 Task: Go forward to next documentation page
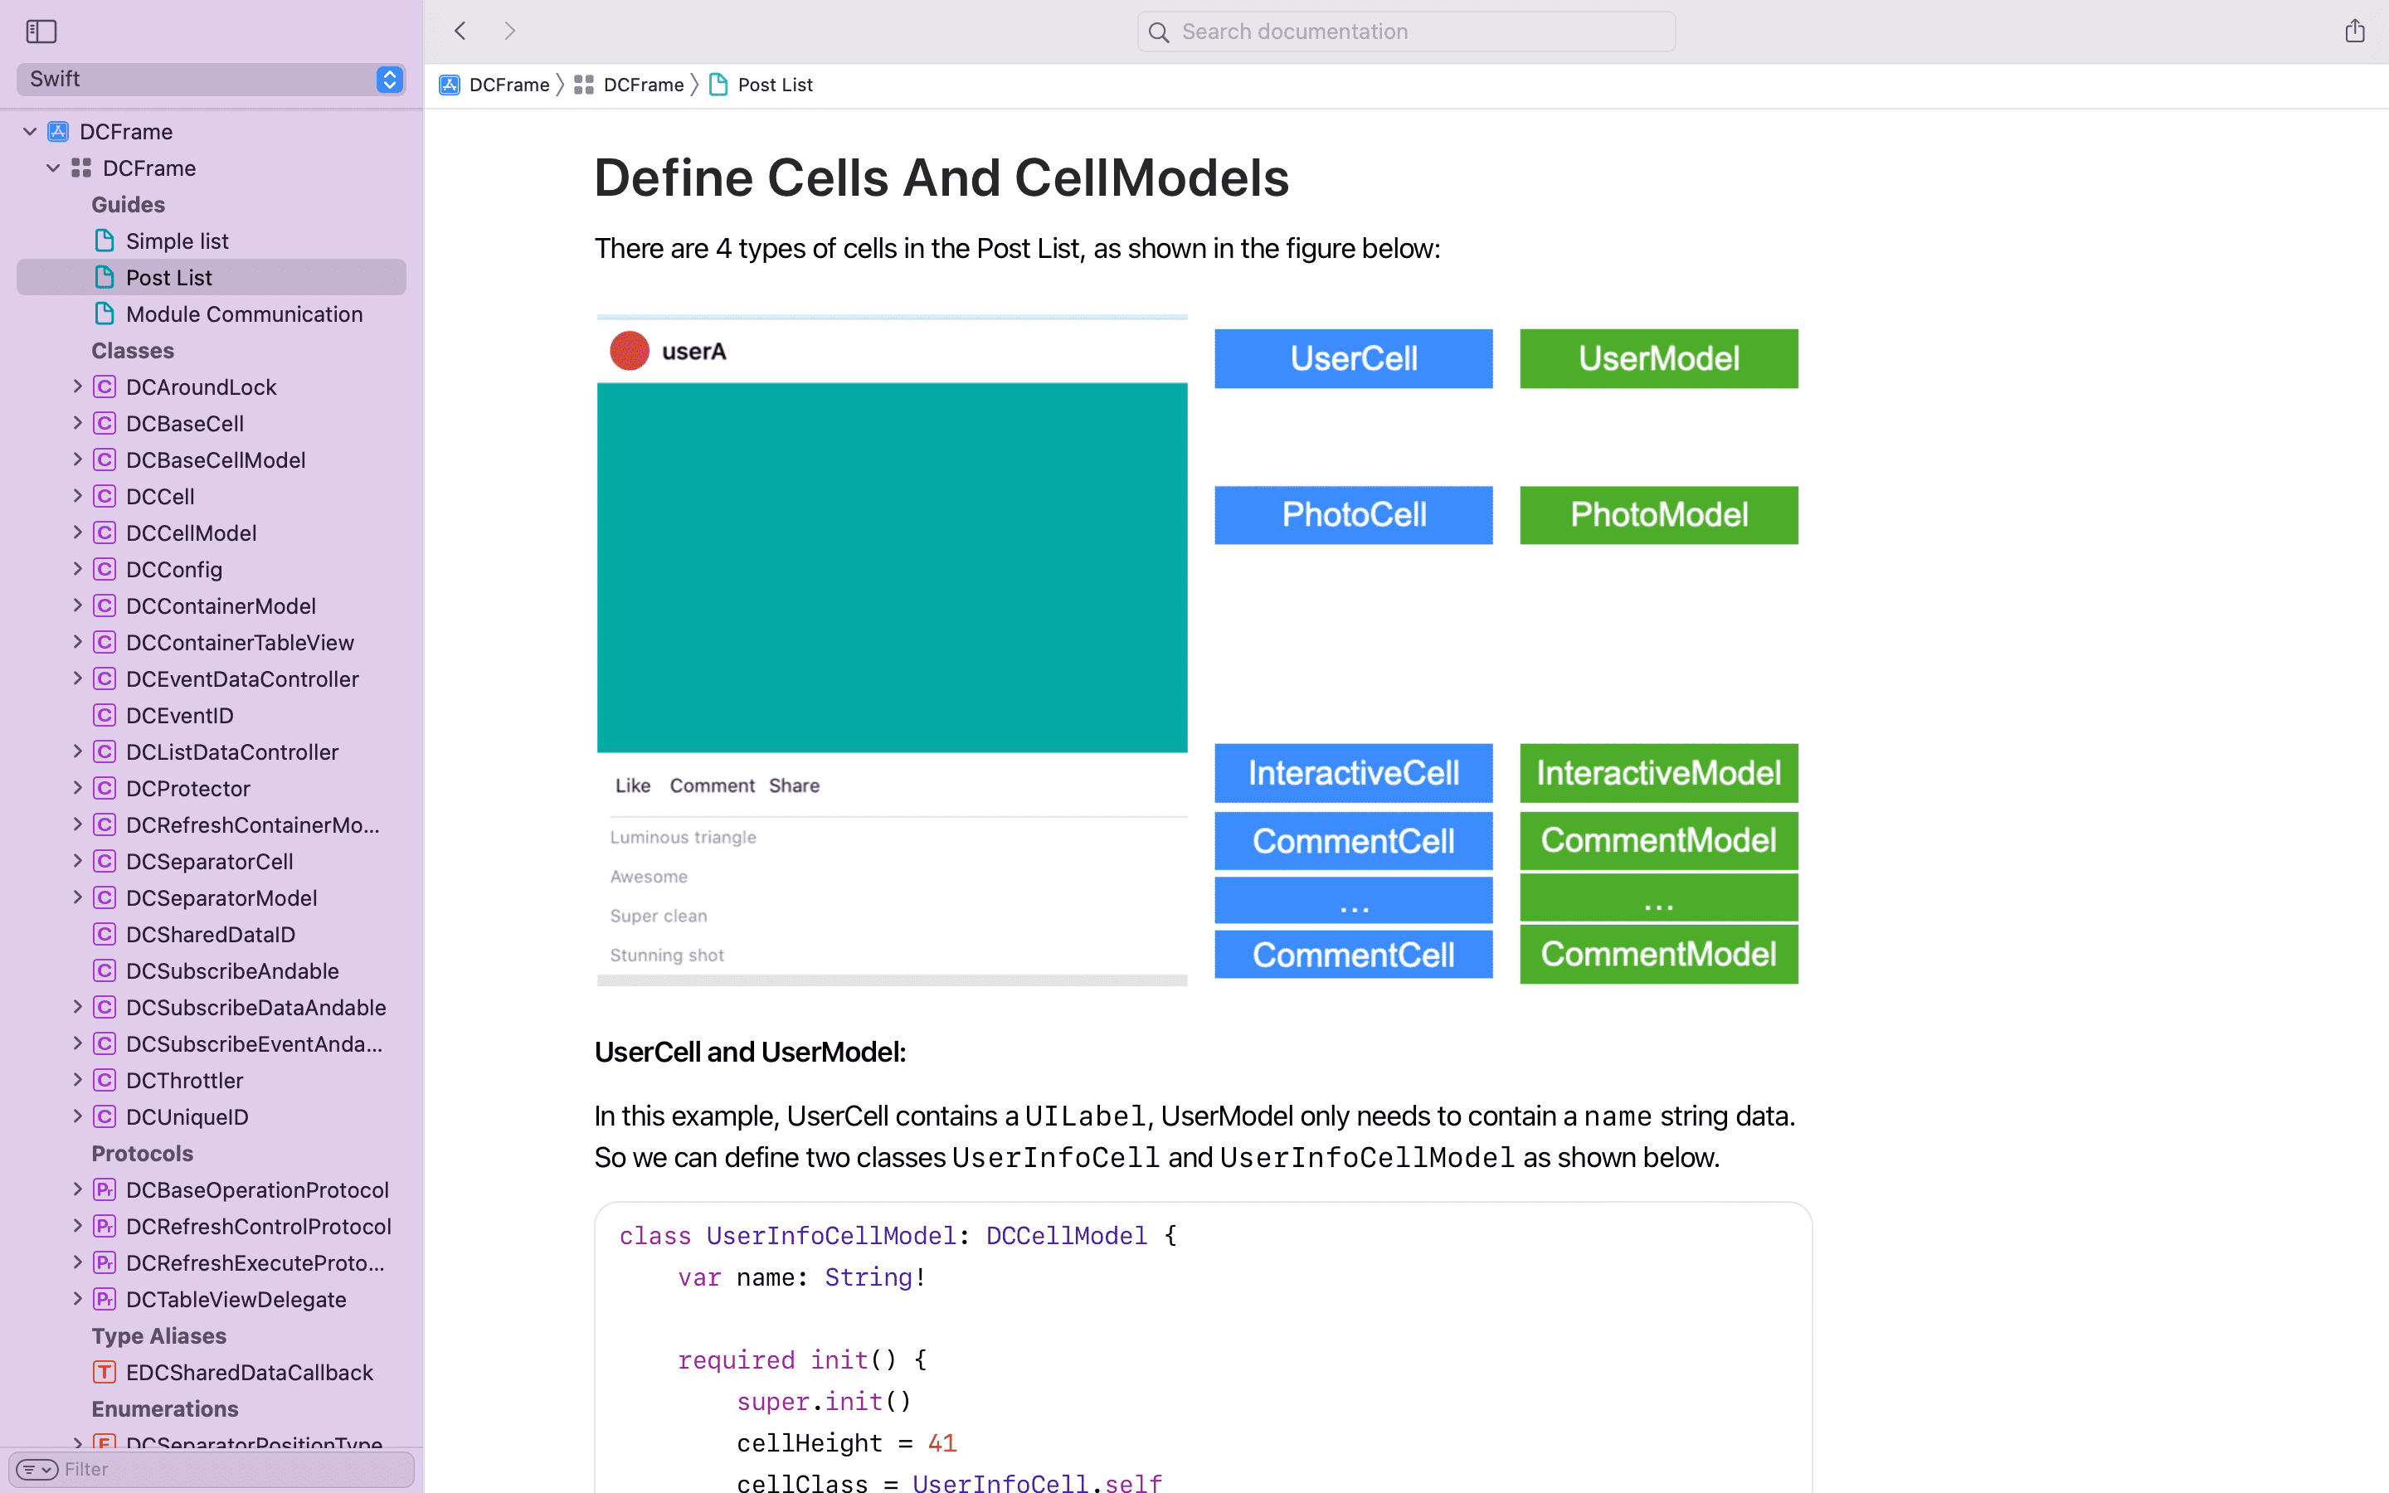[x=509, y=32]
